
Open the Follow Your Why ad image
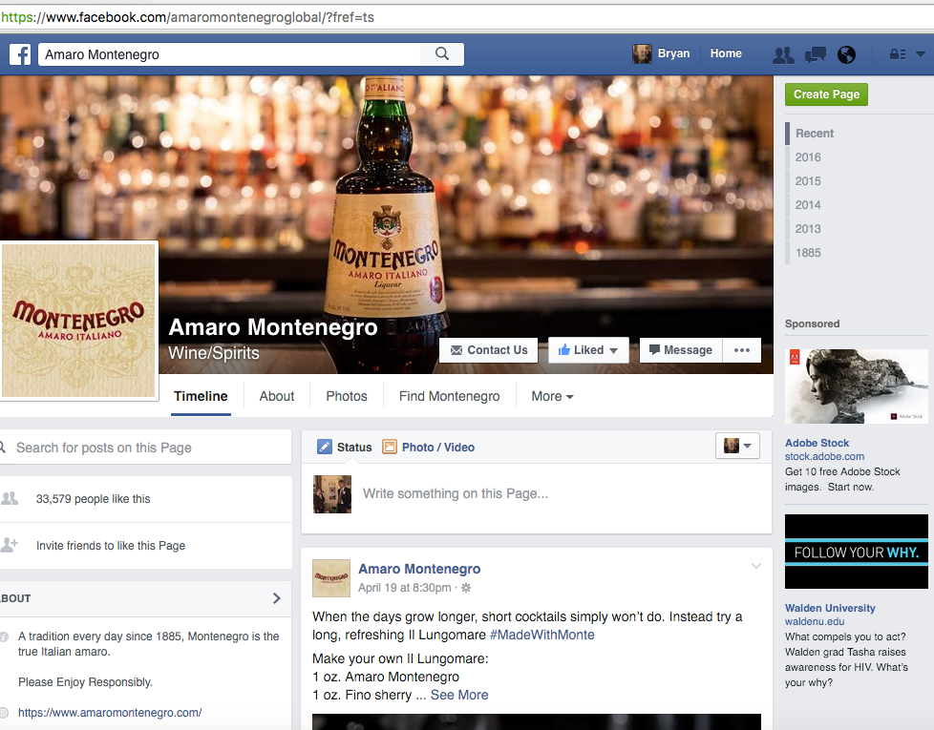[856, 552]
